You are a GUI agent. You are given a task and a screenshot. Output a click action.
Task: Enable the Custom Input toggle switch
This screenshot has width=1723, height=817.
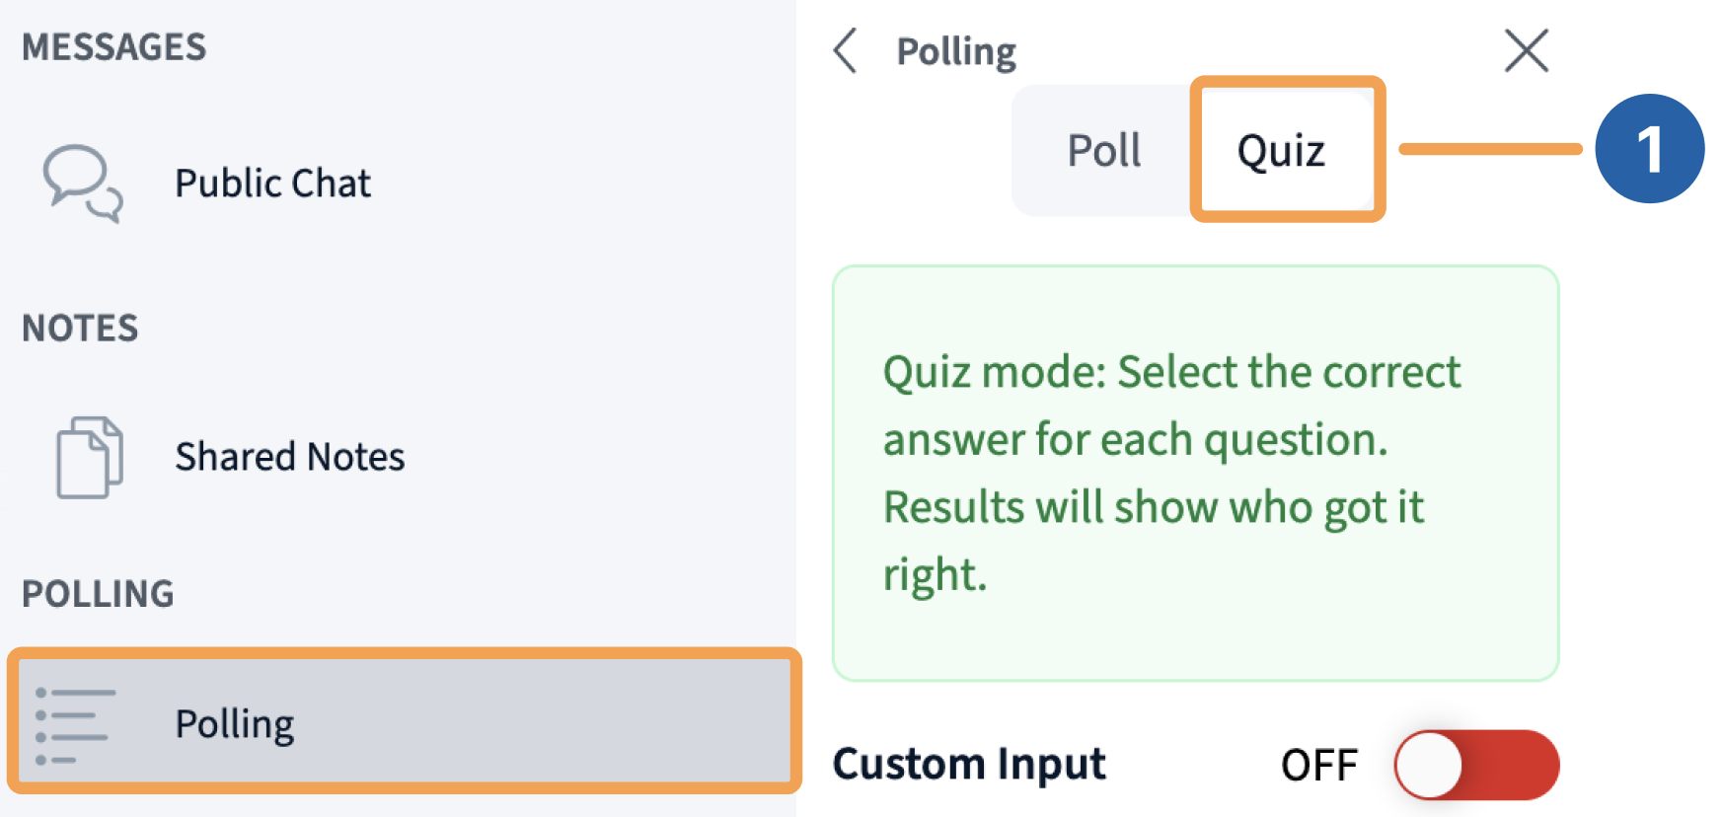tap(1475, 765)
